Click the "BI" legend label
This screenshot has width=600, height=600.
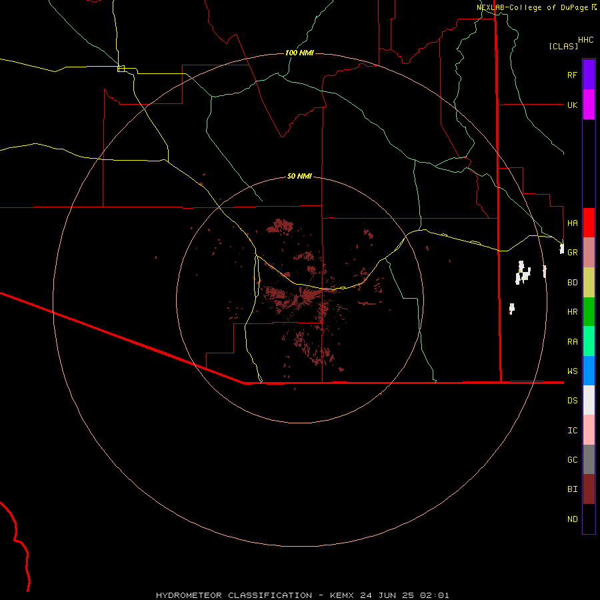[x=572, y=489]
